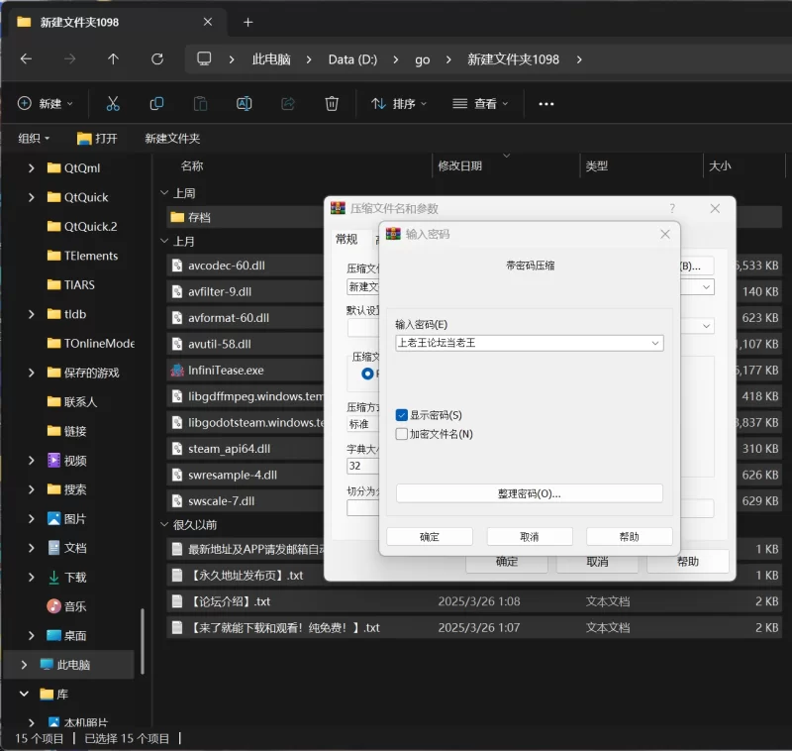Click 新建文件夹1098 in the breadcrumb path
The width and height of the screenshot is (792, 751).
[x=513, y=59]
